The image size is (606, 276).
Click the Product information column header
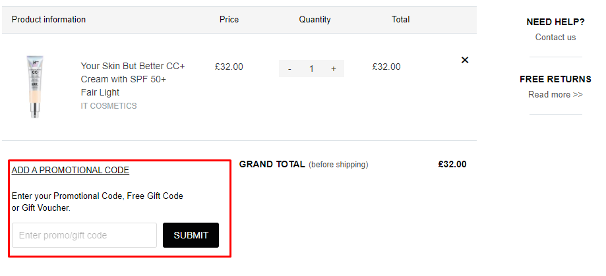(49, 20)
